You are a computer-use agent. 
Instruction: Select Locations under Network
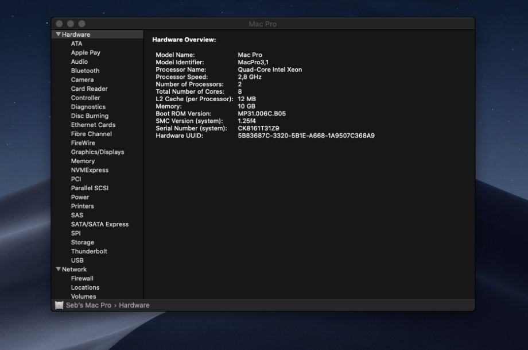[85, 287]
